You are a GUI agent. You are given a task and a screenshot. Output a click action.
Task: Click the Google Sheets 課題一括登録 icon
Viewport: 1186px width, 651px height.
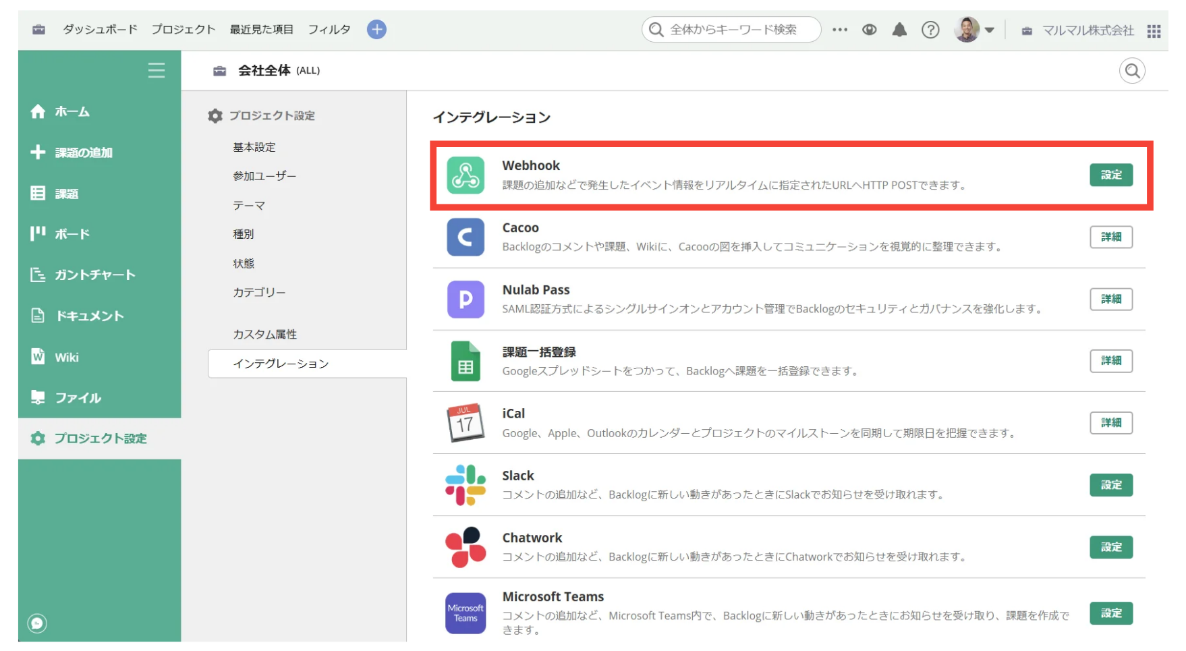click(x=465, y=362)
